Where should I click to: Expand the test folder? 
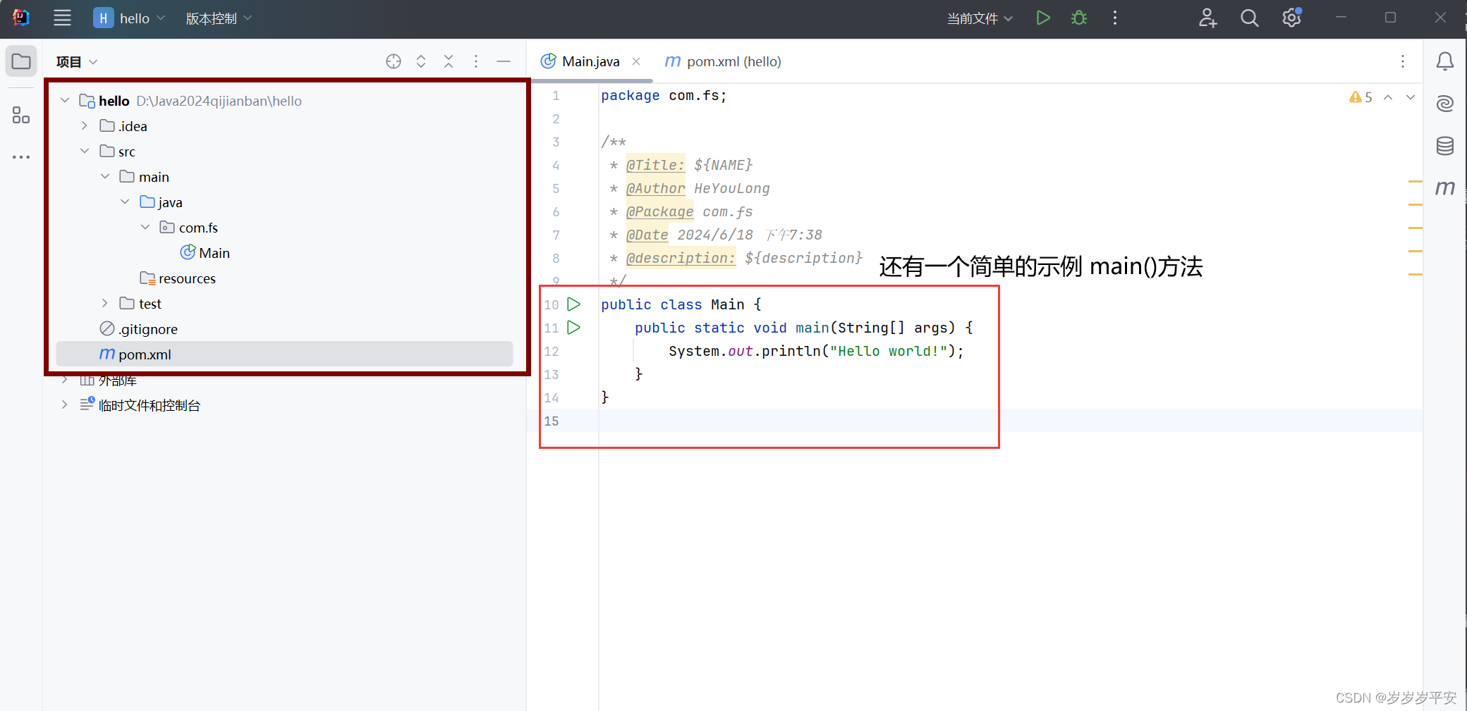[105, 303]
